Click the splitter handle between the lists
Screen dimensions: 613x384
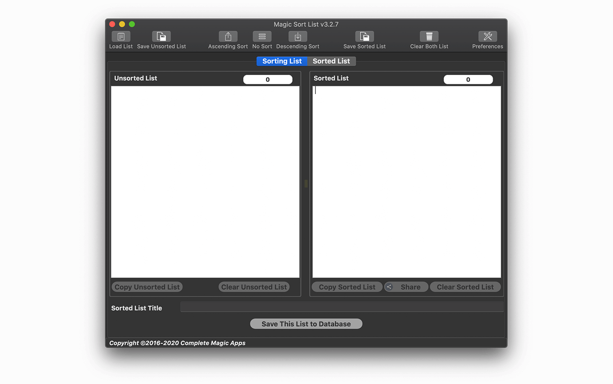coord(306,184)
